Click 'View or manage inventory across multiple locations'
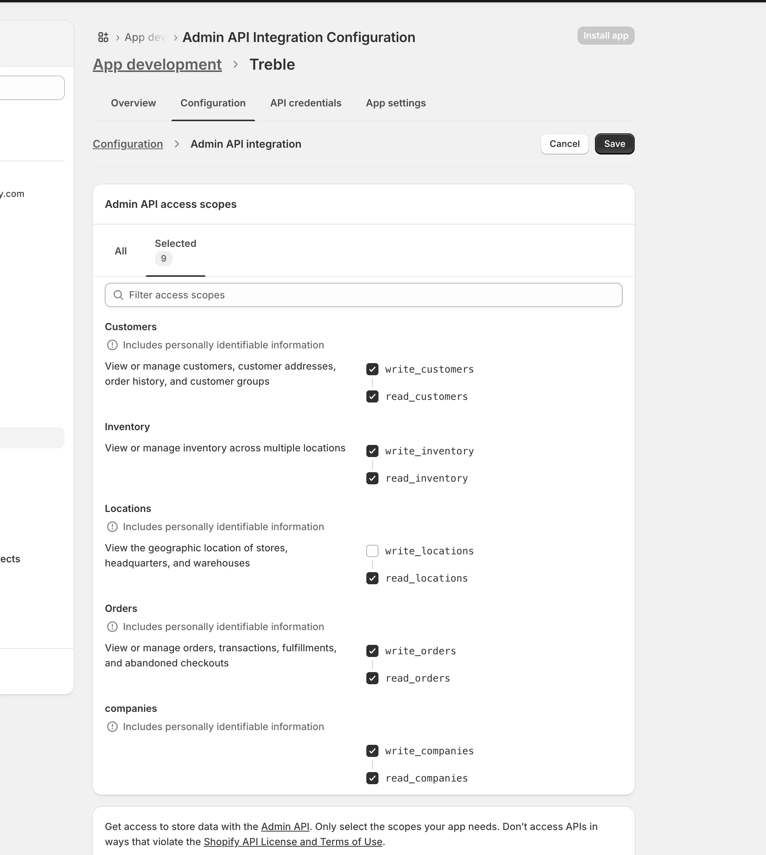This screenshot has height=855, width=766. [x=225, y=448]
